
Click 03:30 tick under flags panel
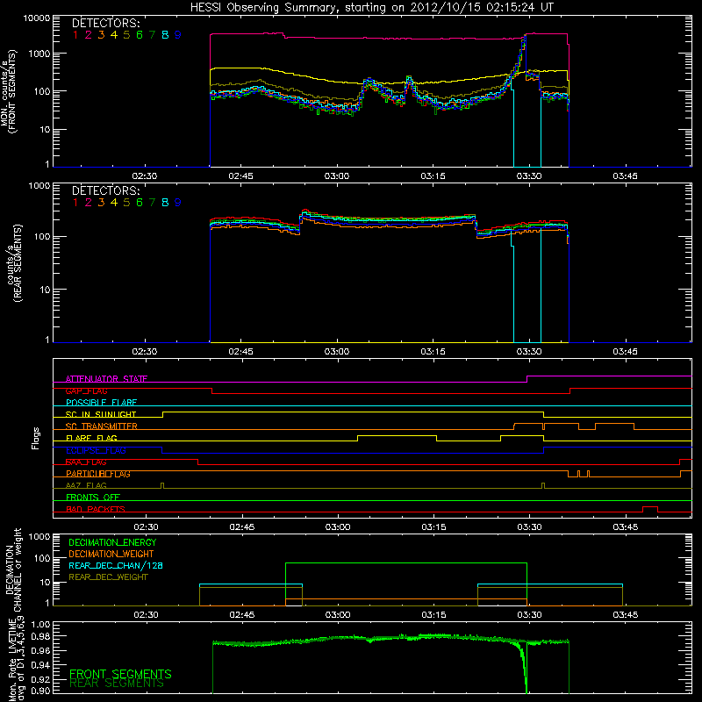pos(529,527)
